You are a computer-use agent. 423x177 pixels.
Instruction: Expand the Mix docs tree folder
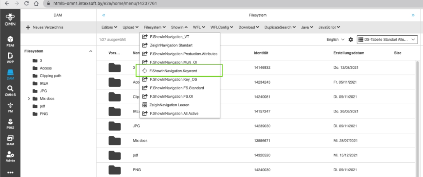[29, 99]
